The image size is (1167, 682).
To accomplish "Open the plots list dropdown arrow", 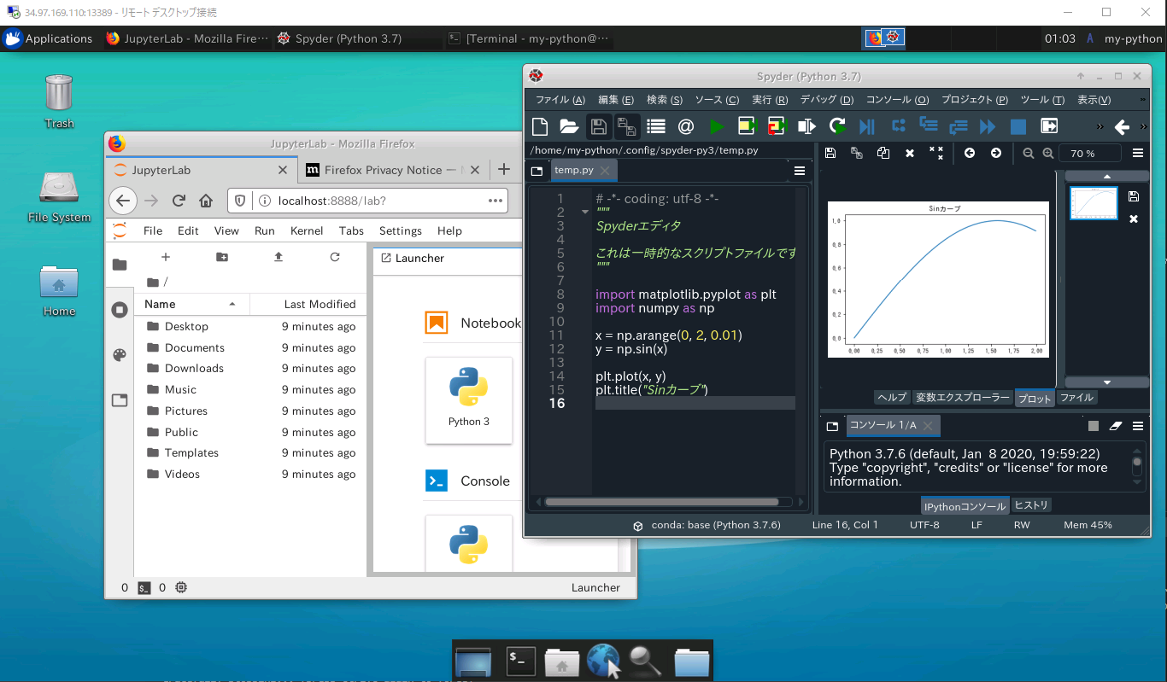I will pyautogui.click(x=1106, y=382).
